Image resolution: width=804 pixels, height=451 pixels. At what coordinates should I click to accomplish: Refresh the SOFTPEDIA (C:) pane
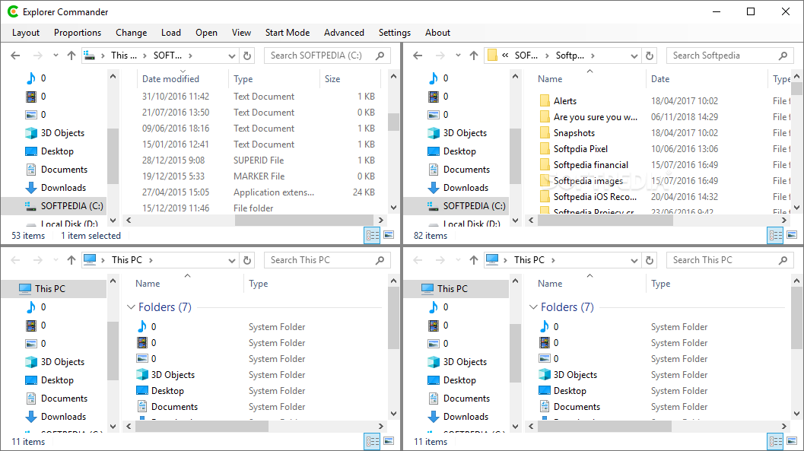click(x=247, y=56)
